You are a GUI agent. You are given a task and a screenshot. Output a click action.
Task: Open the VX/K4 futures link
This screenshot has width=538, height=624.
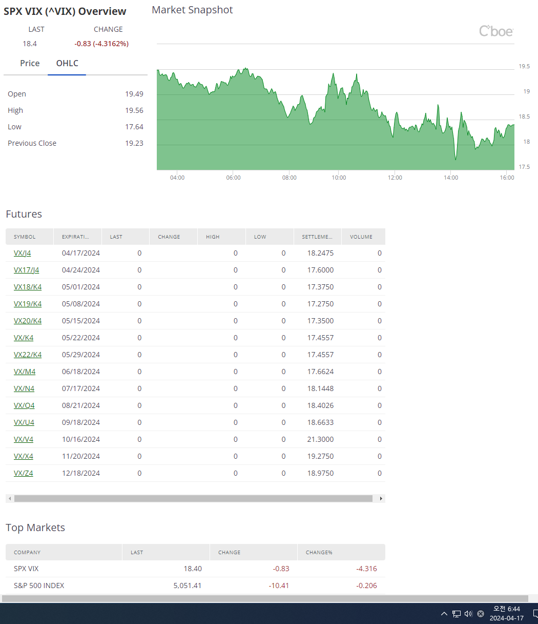(24, 338)
